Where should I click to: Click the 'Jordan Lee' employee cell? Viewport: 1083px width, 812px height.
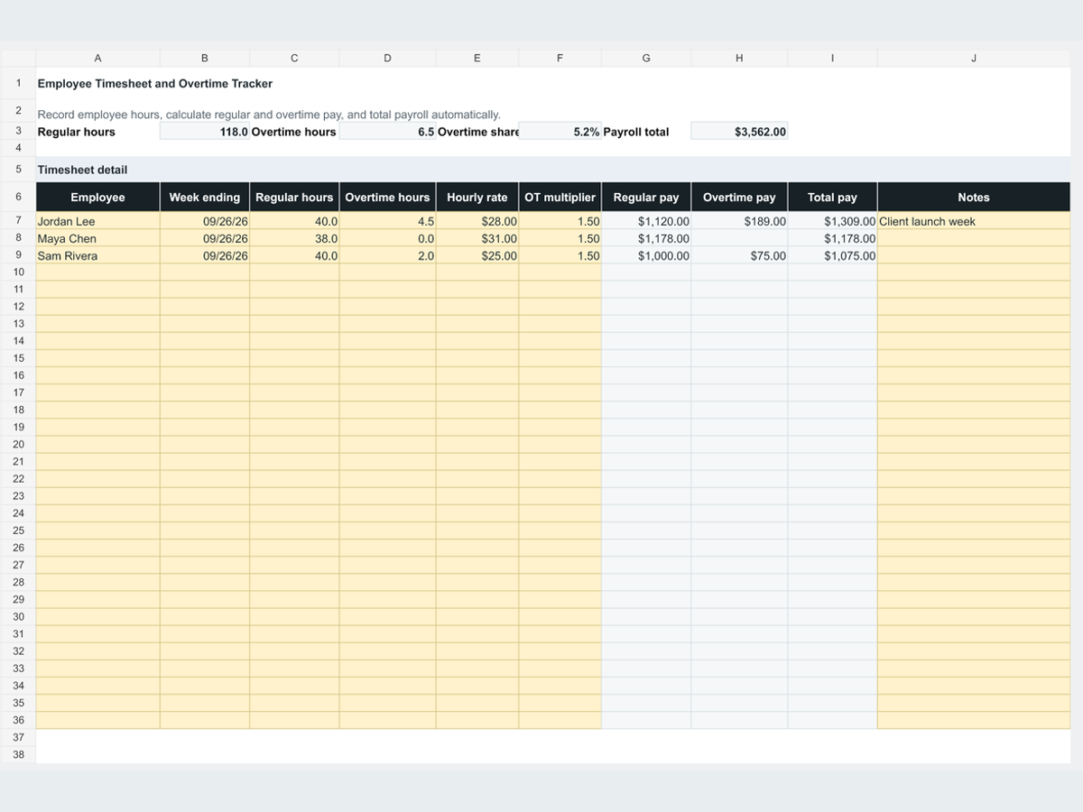pyautogui.click(x=97, y=221)
